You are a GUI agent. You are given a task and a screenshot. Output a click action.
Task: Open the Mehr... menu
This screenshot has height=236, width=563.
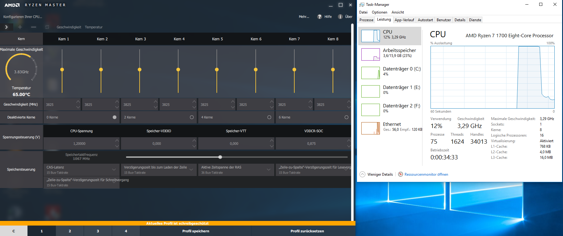304,17
